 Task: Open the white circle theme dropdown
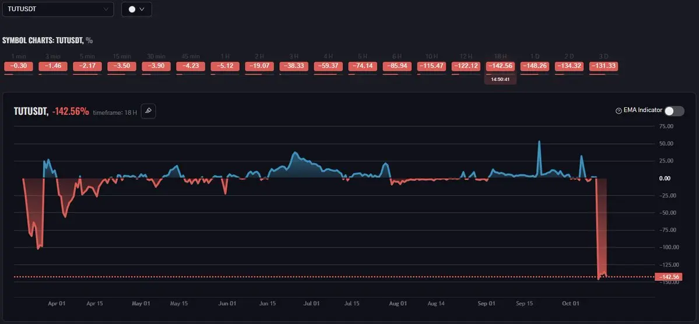point(136,9)
